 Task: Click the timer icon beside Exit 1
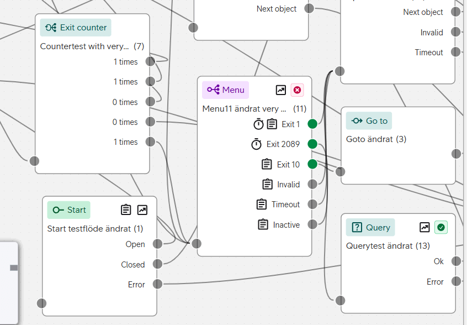click(x=258, y=124)
